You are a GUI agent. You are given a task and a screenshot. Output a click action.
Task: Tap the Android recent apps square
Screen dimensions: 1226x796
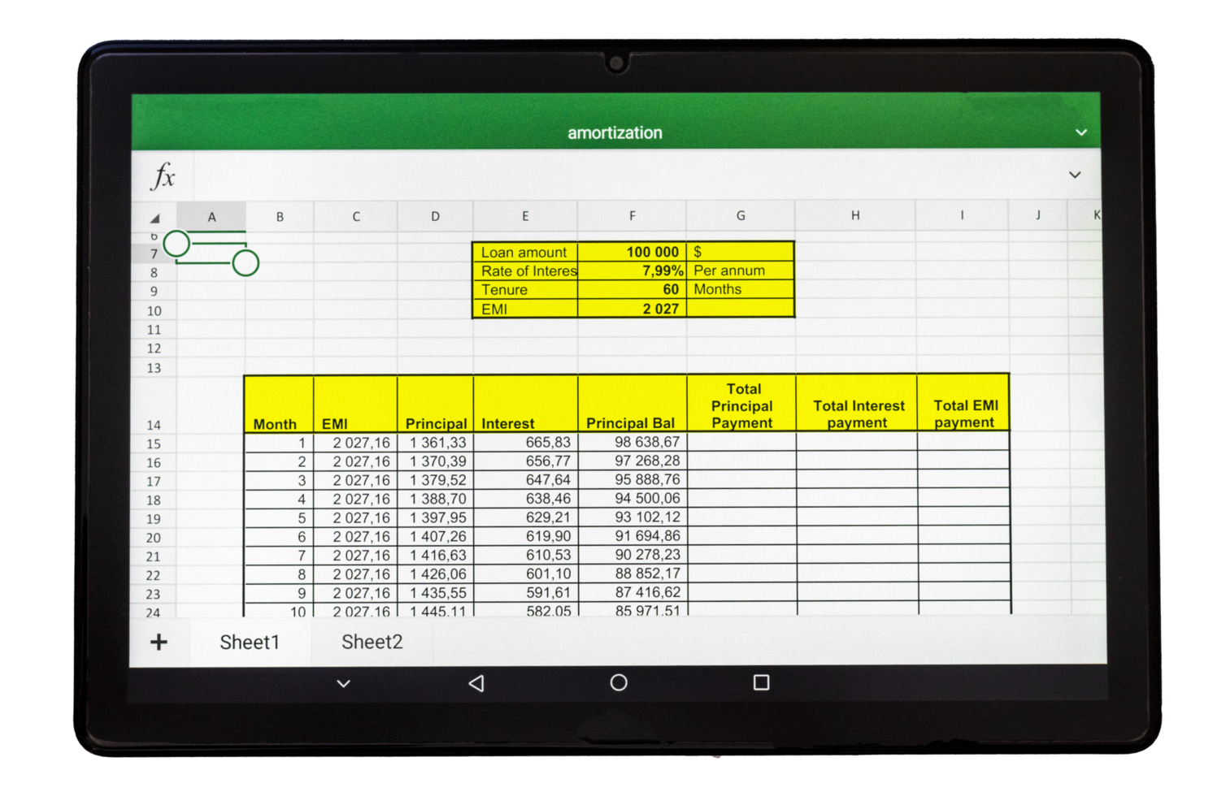(x=761, y=682)
